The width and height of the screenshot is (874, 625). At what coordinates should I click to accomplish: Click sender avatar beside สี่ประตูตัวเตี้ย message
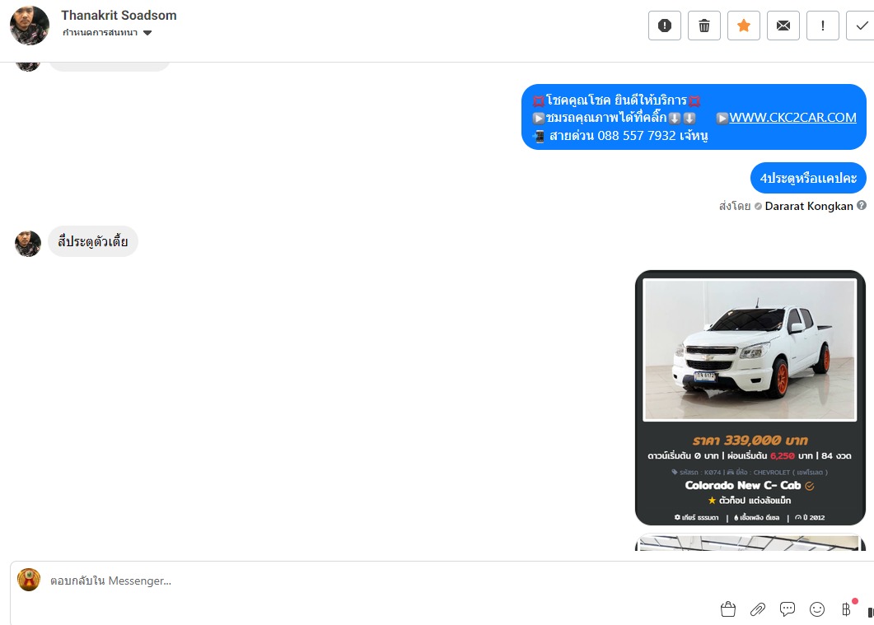pyautogui.click(x=28, y=244)
